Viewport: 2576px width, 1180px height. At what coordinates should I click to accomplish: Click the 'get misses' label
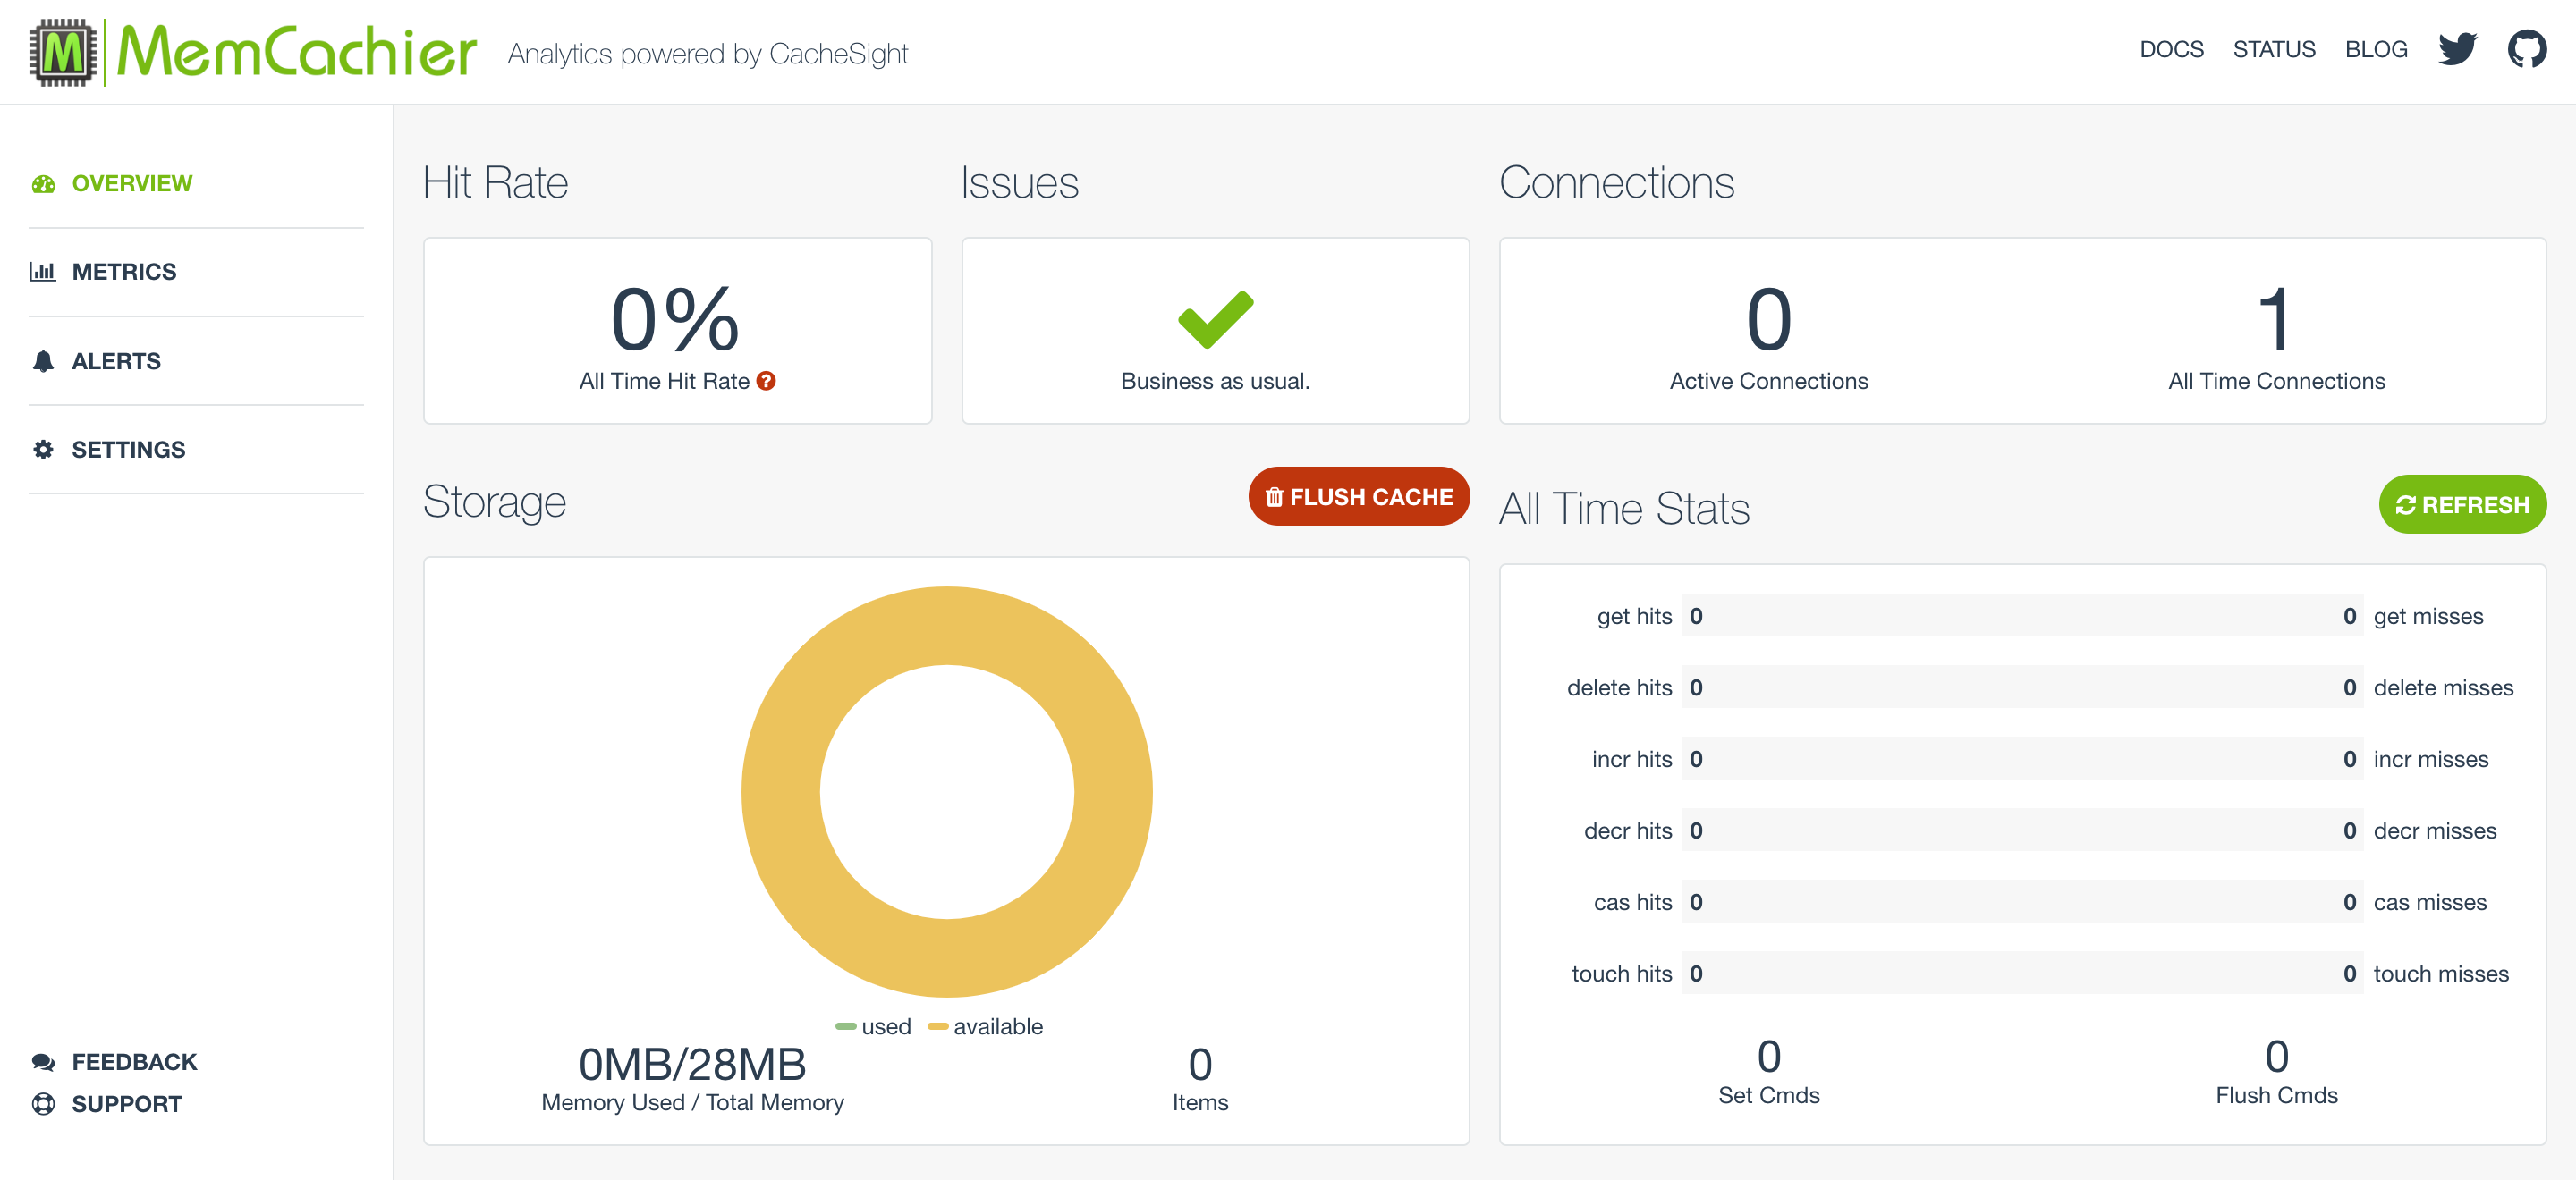pyautogui.click(x=2428, y=616)
